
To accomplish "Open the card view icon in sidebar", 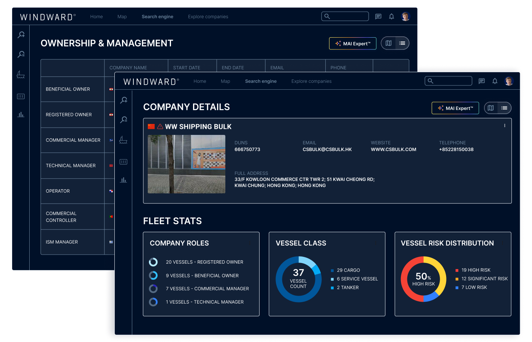I will pos(123,161).
